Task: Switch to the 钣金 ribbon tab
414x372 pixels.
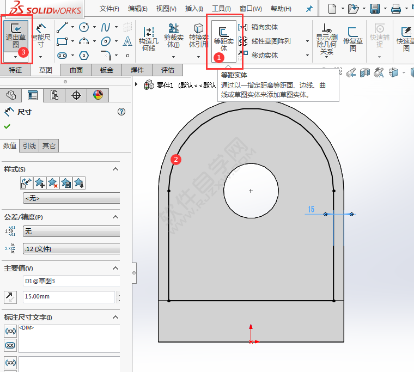Action: [107, 70]
